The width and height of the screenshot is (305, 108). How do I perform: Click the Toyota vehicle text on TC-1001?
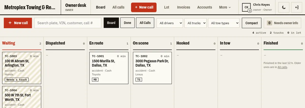tap(96, 74)
